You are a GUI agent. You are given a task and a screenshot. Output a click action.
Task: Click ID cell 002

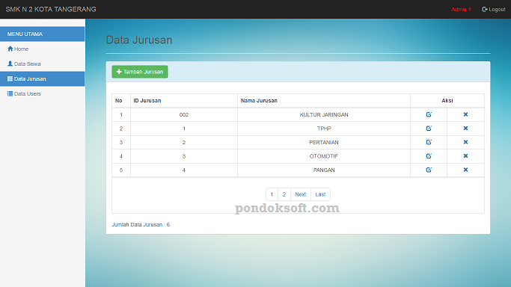184,114
